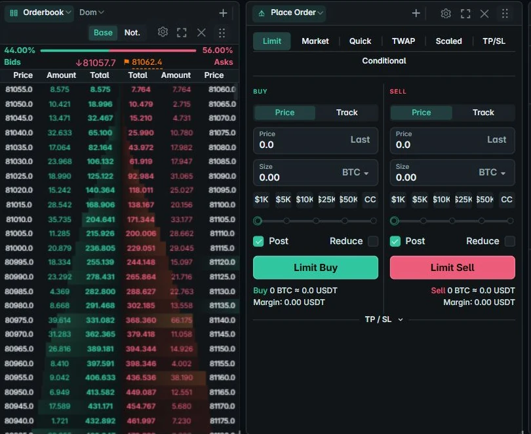Open Orderbook settings gear icon
This screenshot has height=434, width=531.
(x=163, y=32)
